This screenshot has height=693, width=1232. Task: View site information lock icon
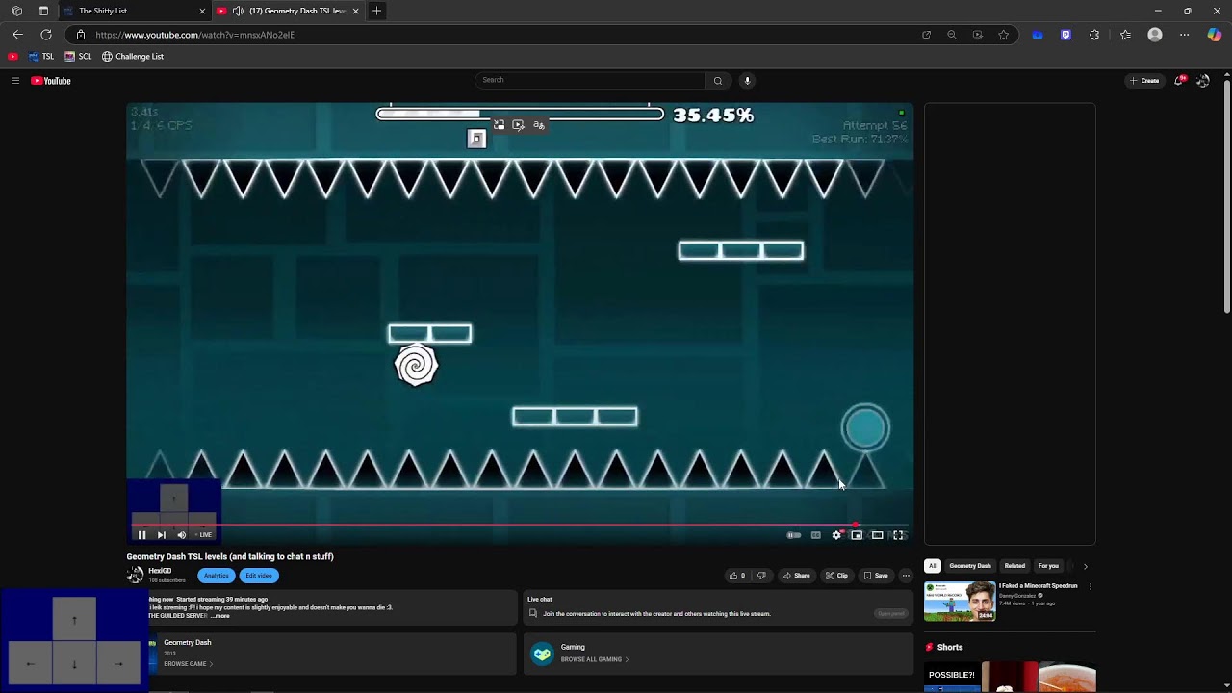pyautogui.click(x=81, y=35)
